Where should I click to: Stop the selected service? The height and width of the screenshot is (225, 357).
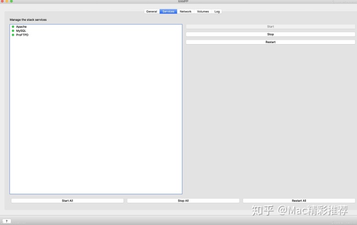(271, 34)
